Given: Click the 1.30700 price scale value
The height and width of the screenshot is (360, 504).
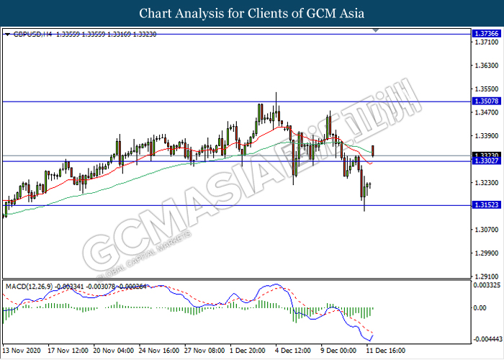Looking at the screenshot, I should point(486,230).
